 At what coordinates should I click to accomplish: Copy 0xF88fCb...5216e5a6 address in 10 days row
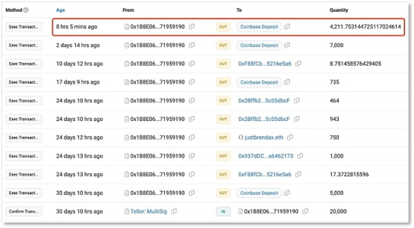coord(298,63)
